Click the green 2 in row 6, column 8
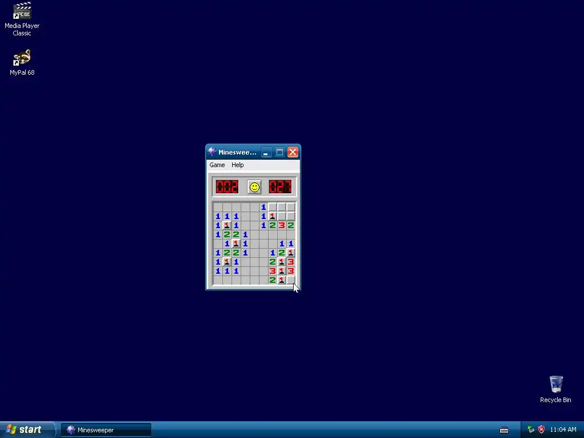584x438 pixels. (282, 253)
